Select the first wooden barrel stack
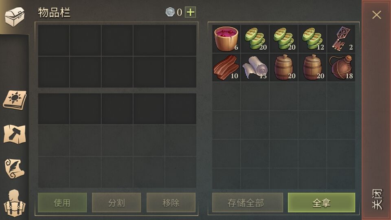This screenshot has width=391, height=220. point(283,67)
